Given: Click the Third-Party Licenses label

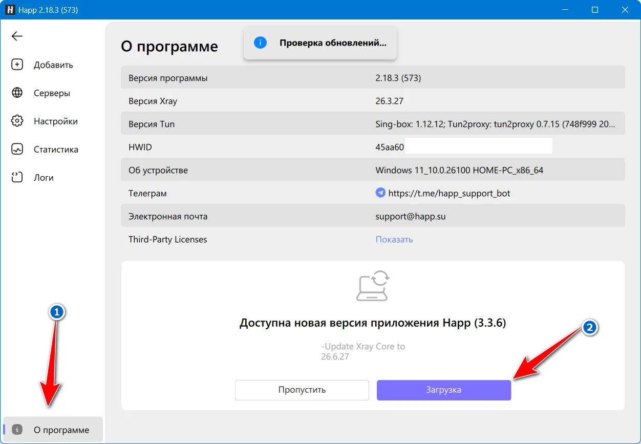Looking at the screenshot, I should (x=168, y=240).
